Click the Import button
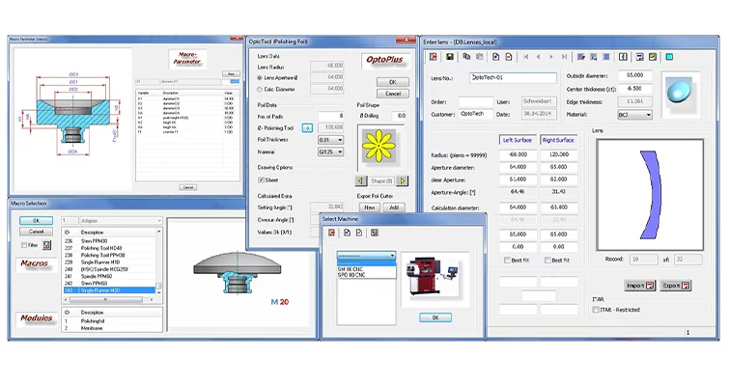The width and height of the screenshot is (729, 385). click(x=639, y=286)
